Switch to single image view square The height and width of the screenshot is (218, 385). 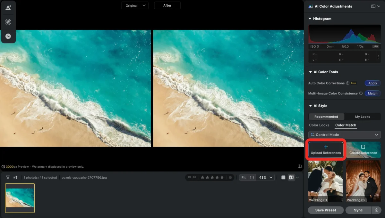[283, 177]
